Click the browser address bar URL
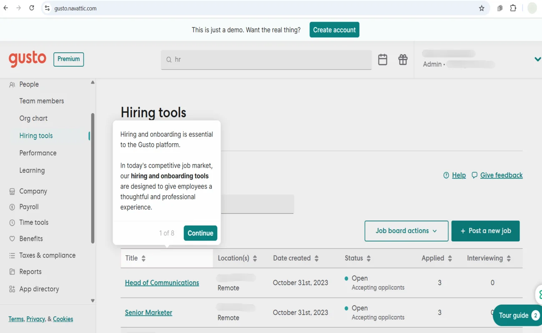The height and width of the screenshot is (333, 542). click(x=75, y=8)
